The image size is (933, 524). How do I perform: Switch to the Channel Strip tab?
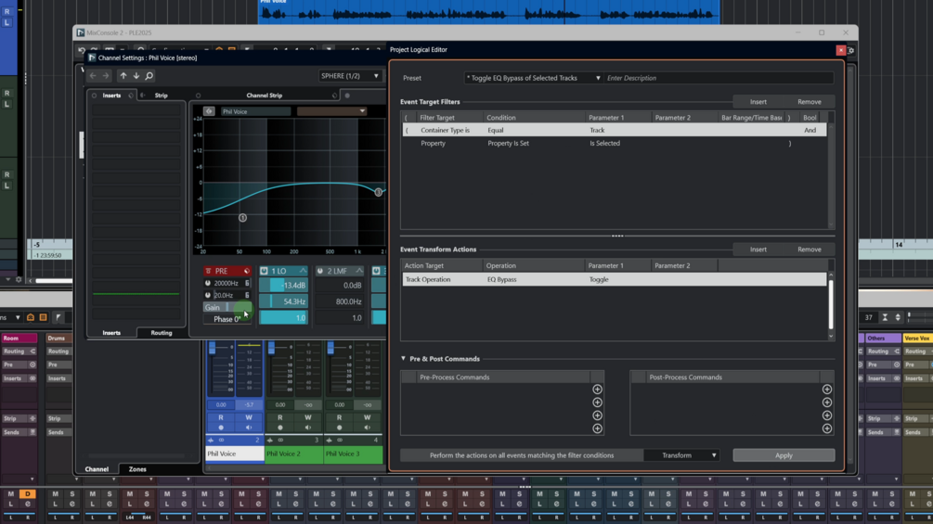pos(265,95)
